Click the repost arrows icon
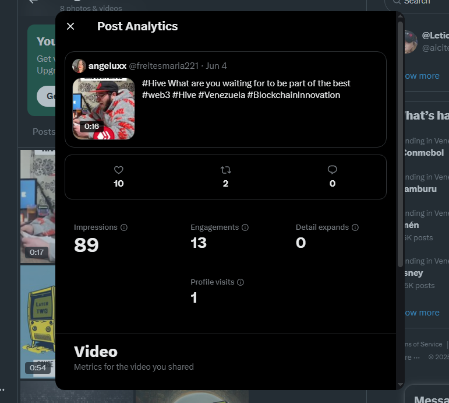 pos(225,170)
